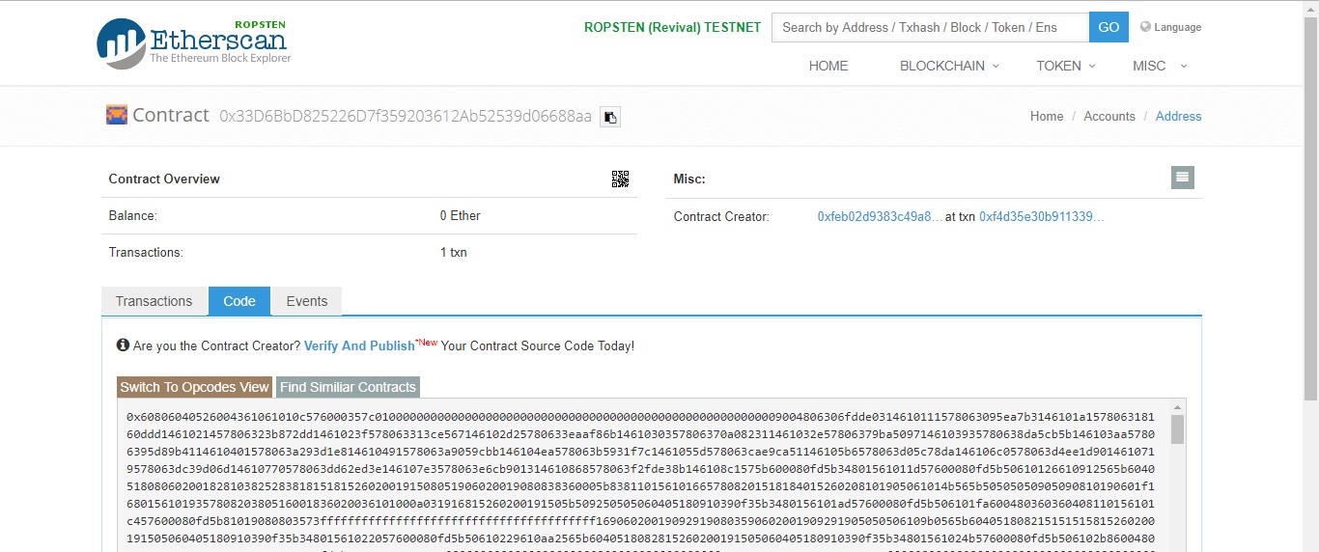Switch to the Transactions tab
The image size is (1319, 552).
(x=154, y=301)
